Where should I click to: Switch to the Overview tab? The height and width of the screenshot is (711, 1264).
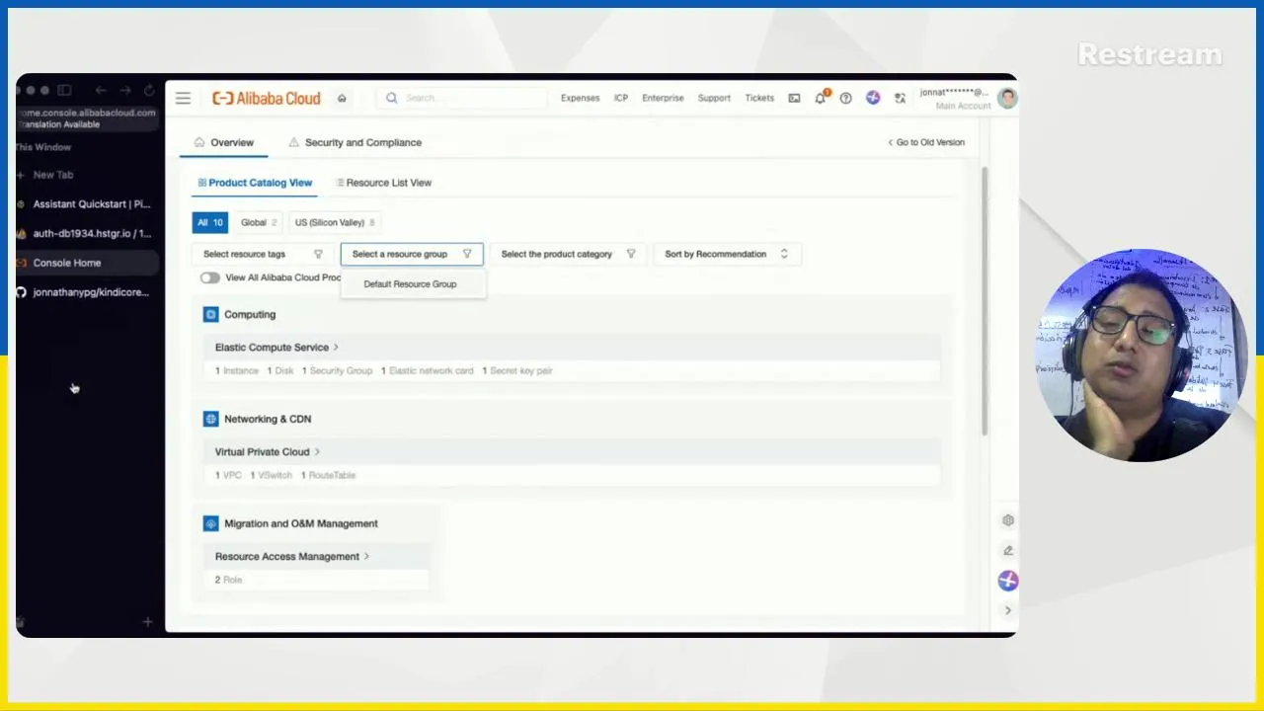223,142
